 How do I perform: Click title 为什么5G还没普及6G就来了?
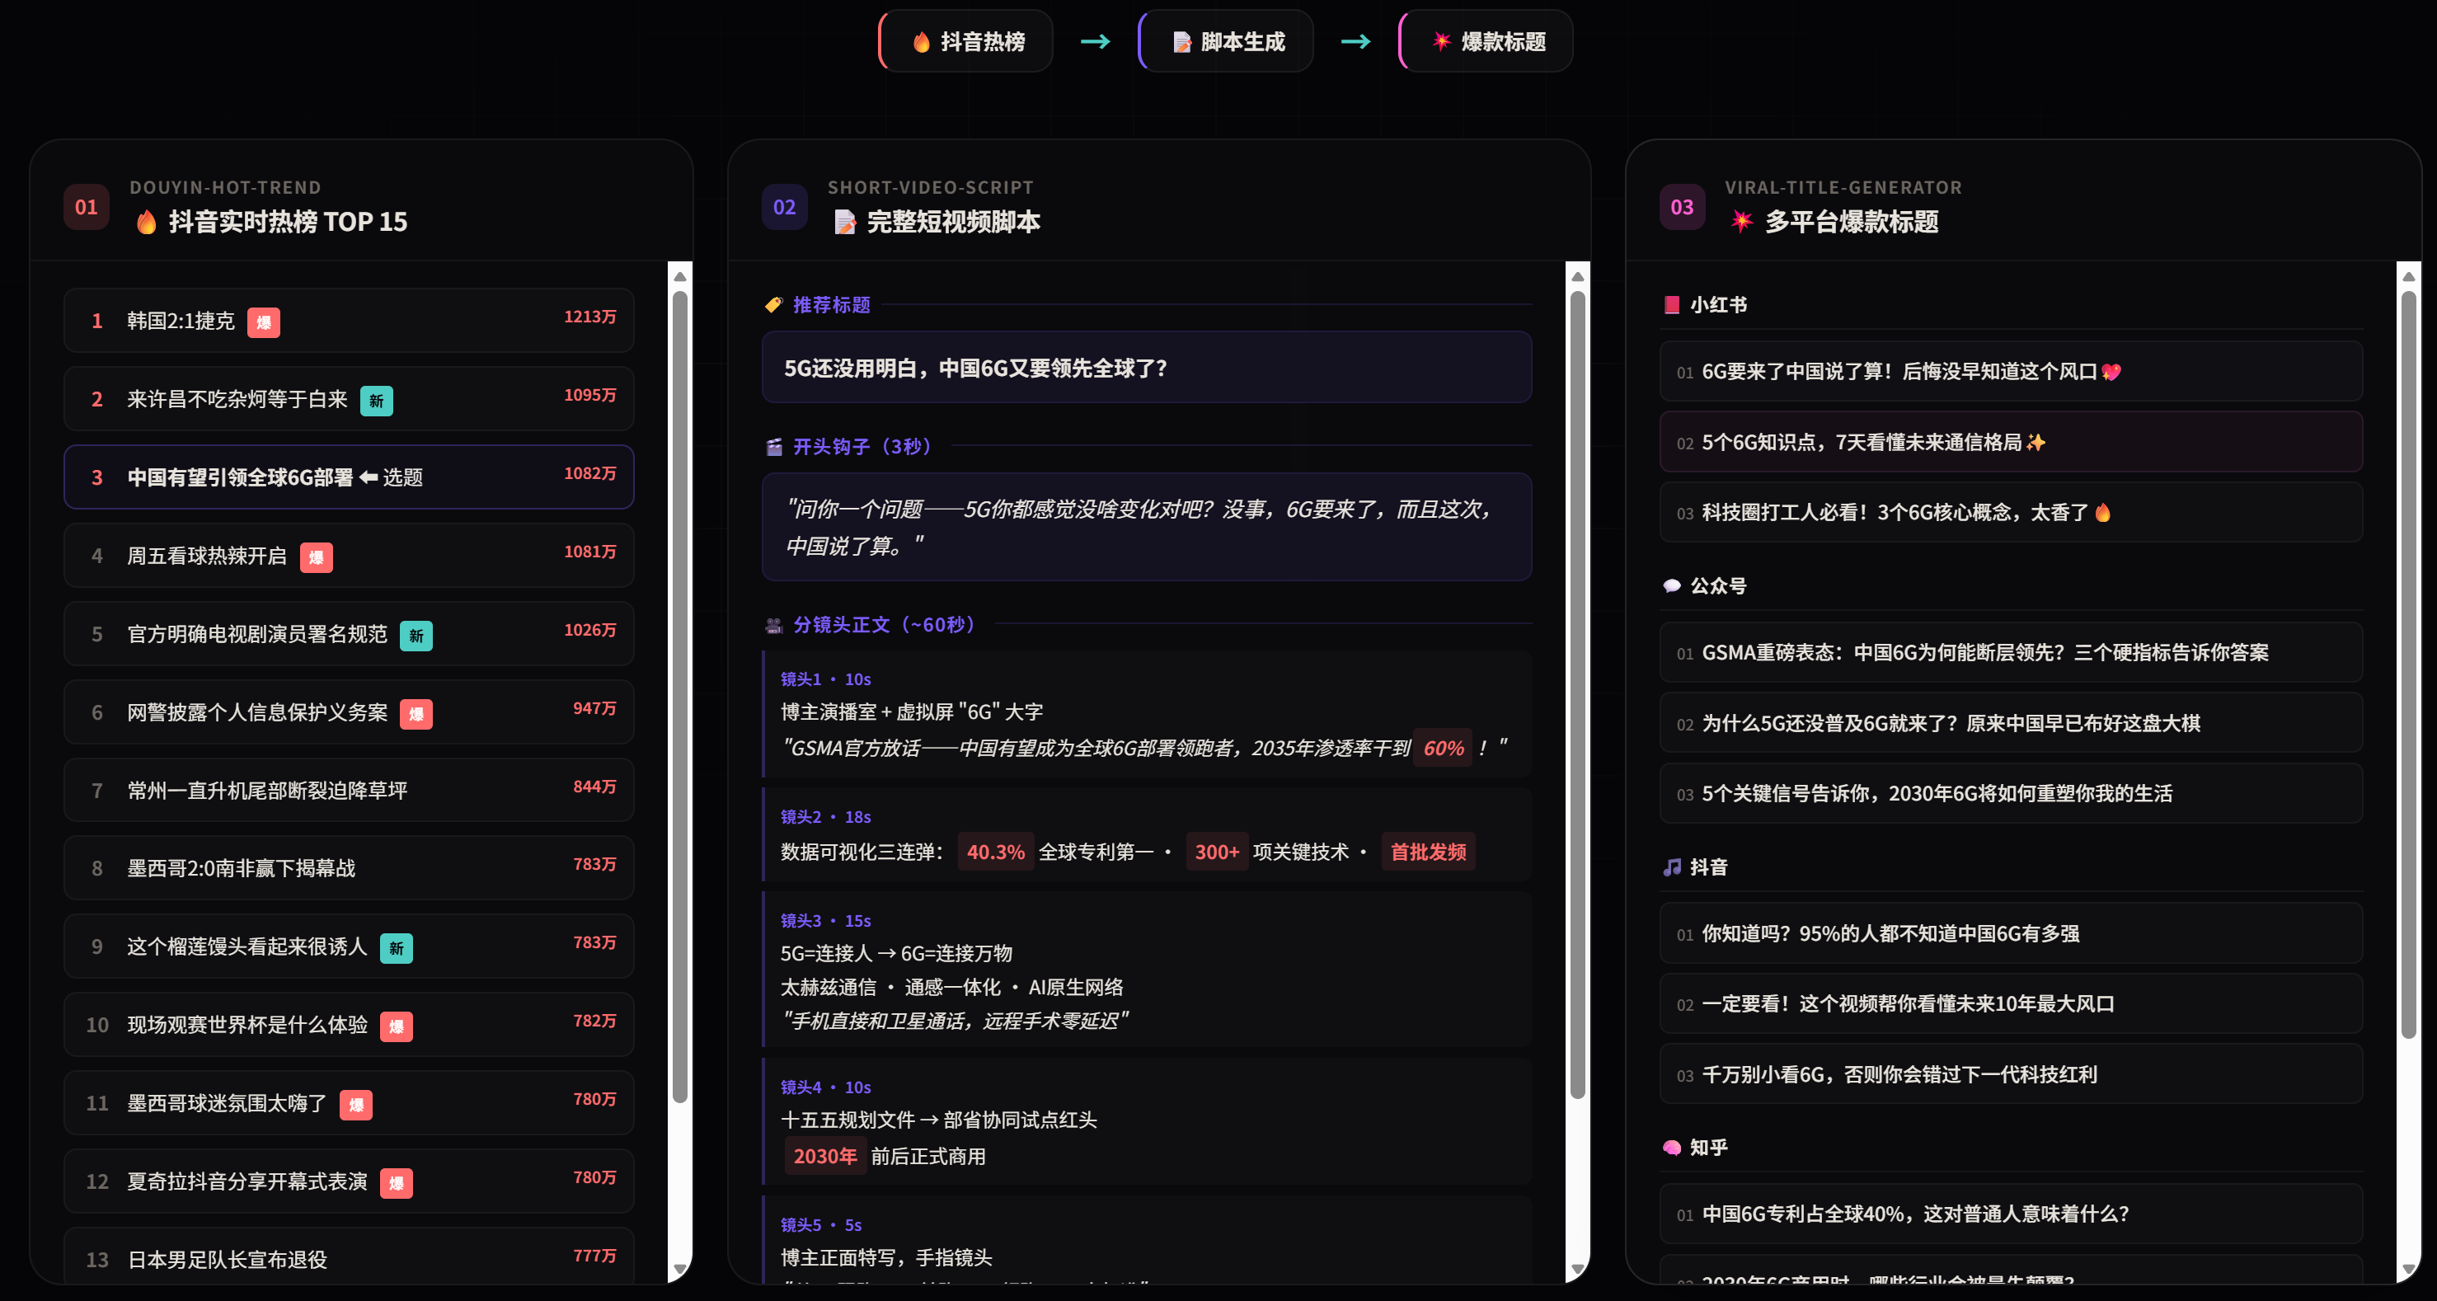pyautogui.click(x=2012, y=723)
